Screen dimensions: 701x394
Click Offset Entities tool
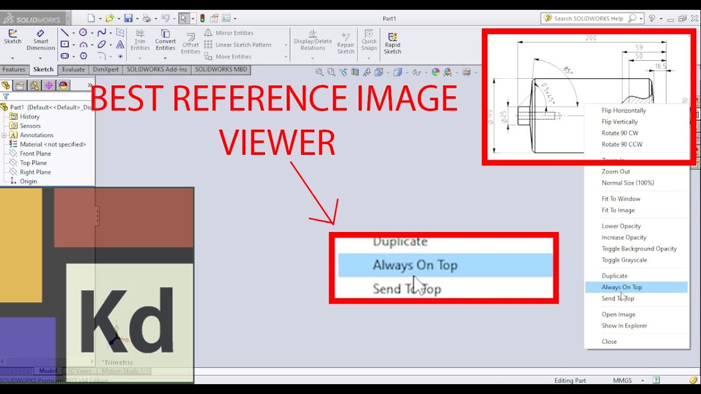click(191, 43)
